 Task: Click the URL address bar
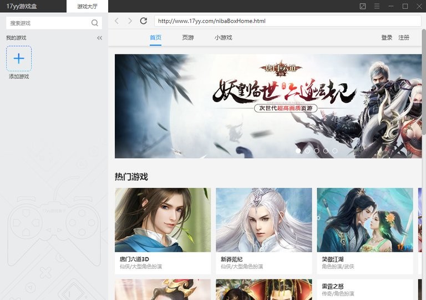click(287, 21)
